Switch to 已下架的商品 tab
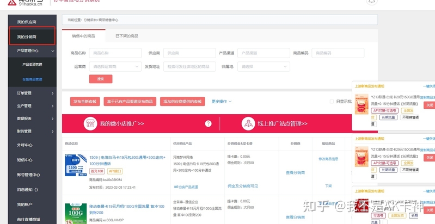The width and height of the screenshot is (435, 224). (127, 36)
